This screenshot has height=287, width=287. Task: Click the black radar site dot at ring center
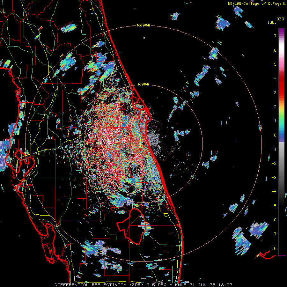point(144,143)
